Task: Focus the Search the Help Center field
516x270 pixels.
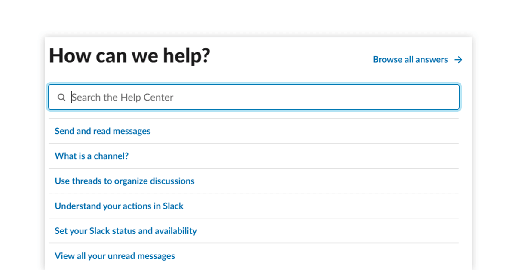Action: pos(254,97)
